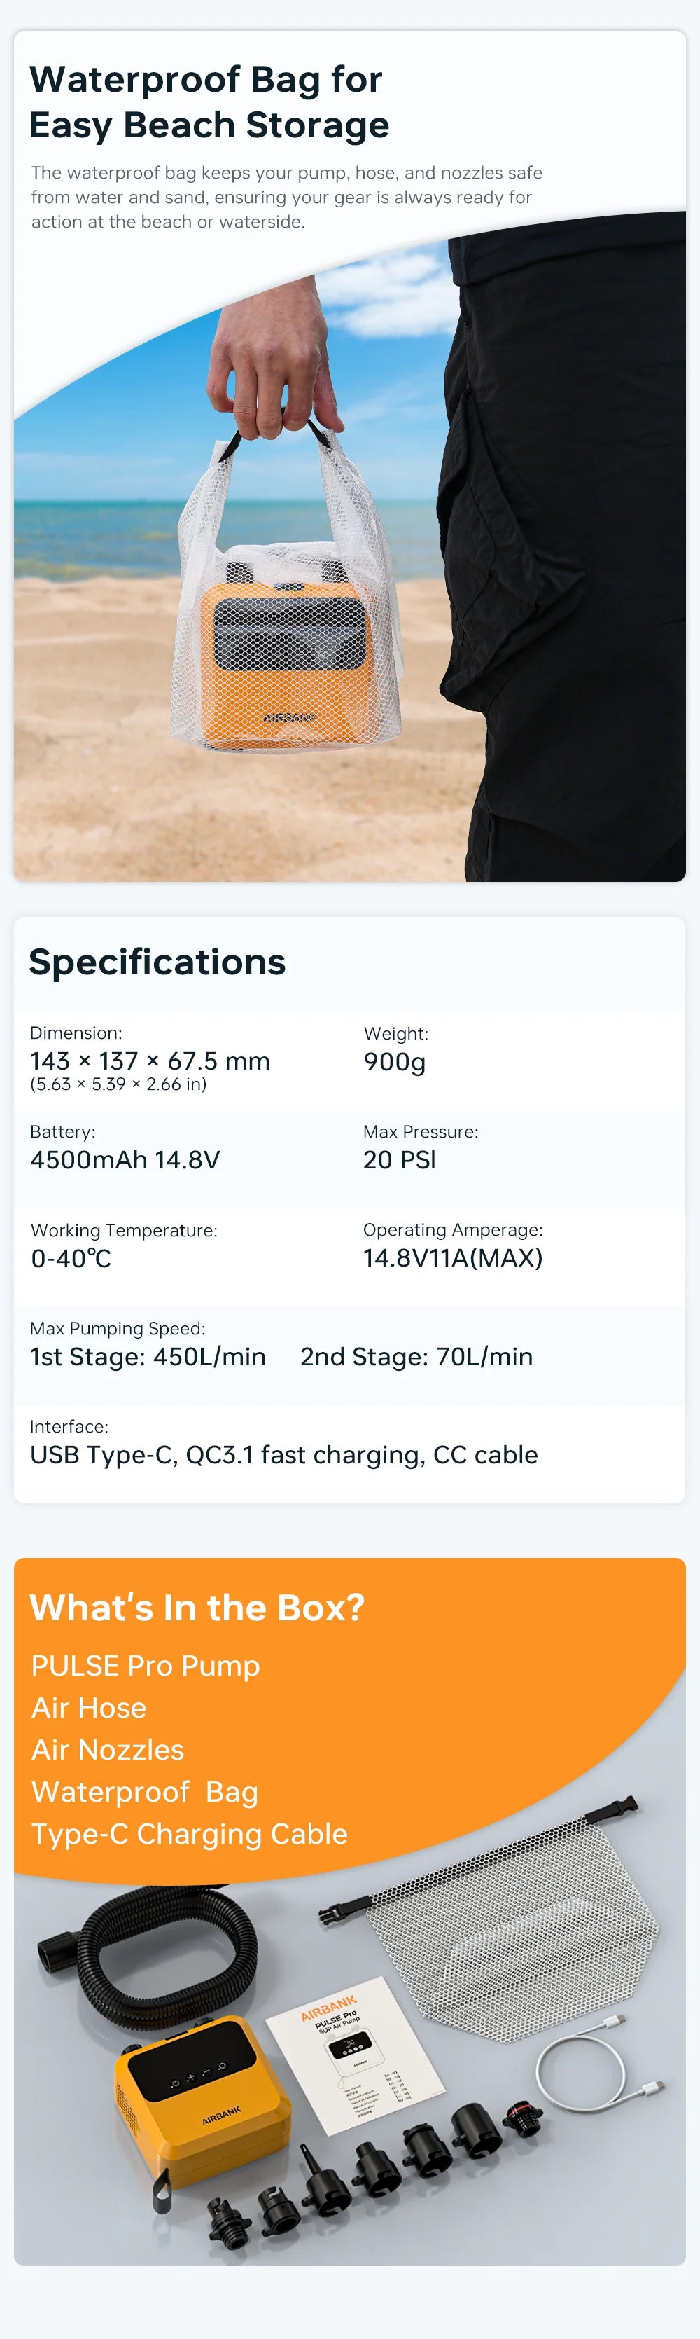The image size is (700, 2339).
Task: Click the PULSE Pro user manual booklet
Action: [x=355, y=2061]
